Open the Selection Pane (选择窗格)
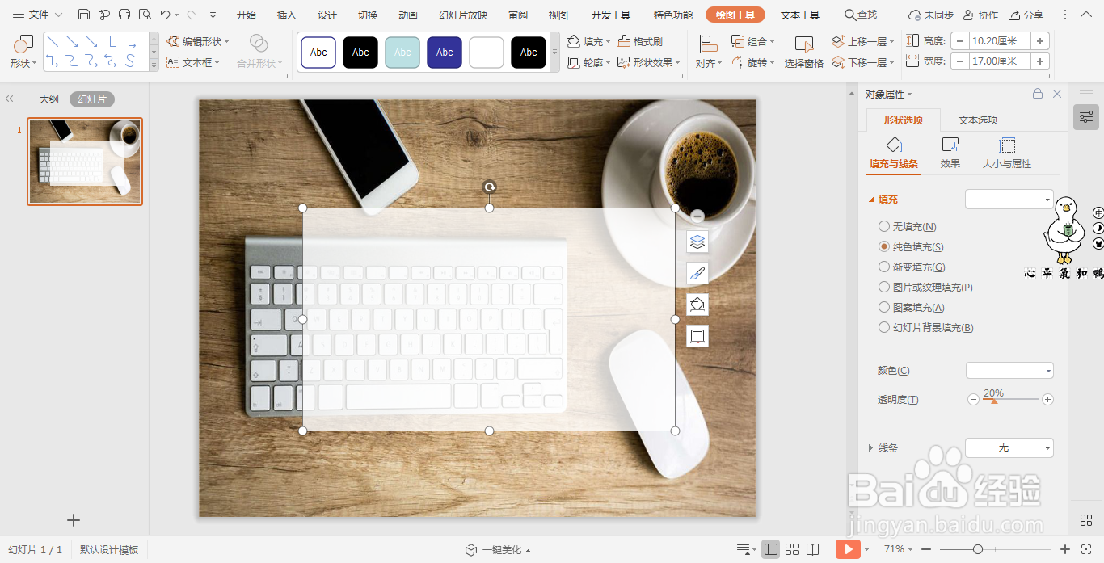The image size is (1104, 563). click(803, 63)
